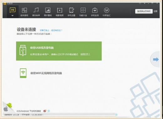Screen dimensions: 163x119
Task: Open 照片壁纸 photo wallpaper section
Action: point(48,12)
